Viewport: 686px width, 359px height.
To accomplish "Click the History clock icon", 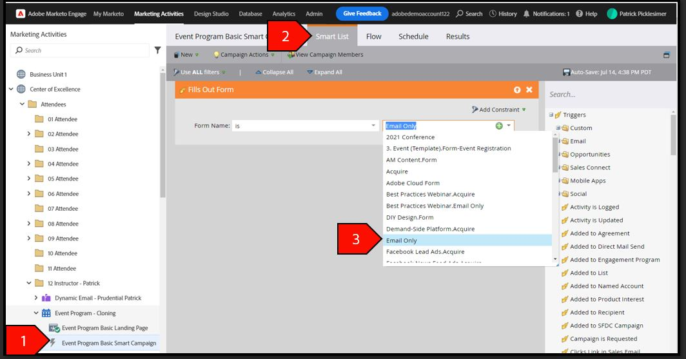I will coord(493,14).
